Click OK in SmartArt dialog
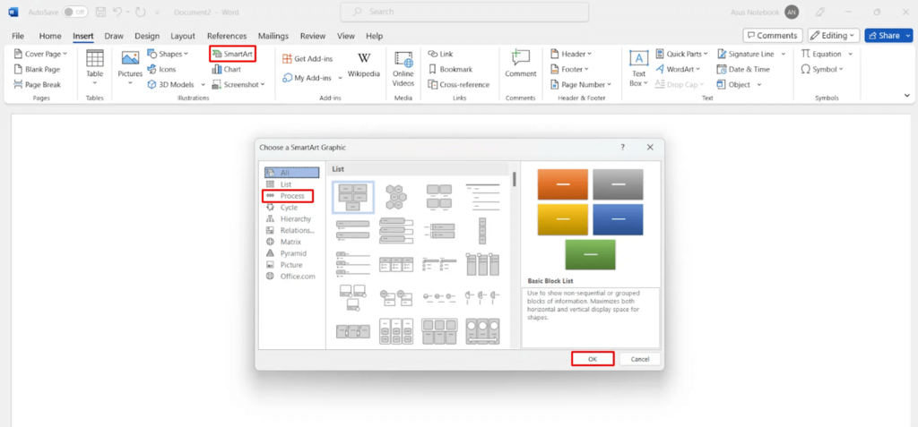 [x=593, y=359]
